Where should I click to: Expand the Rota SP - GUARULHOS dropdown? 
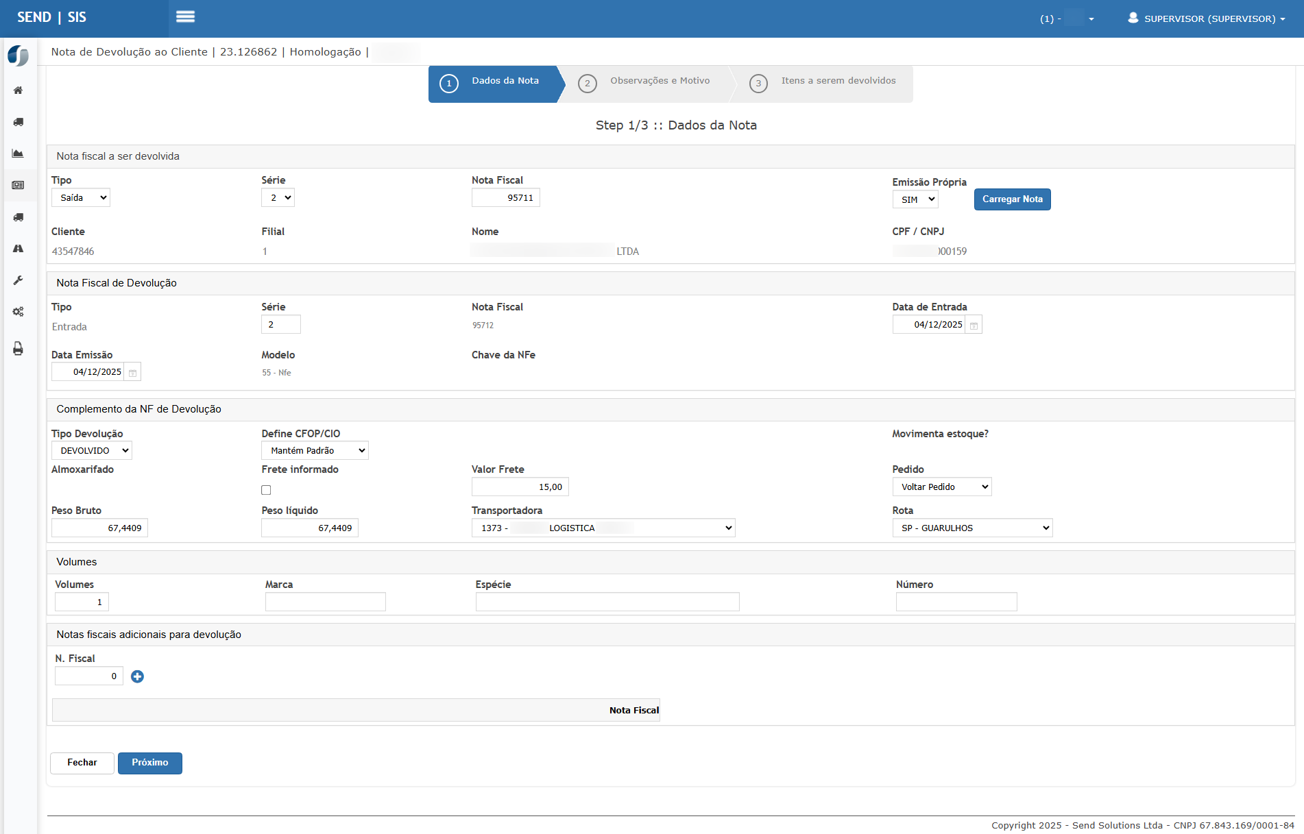(971, 528)
